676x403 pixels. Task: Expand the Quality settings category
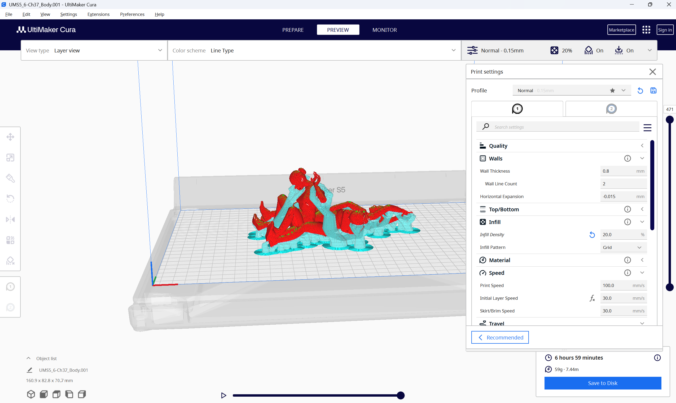click(561, 146)
